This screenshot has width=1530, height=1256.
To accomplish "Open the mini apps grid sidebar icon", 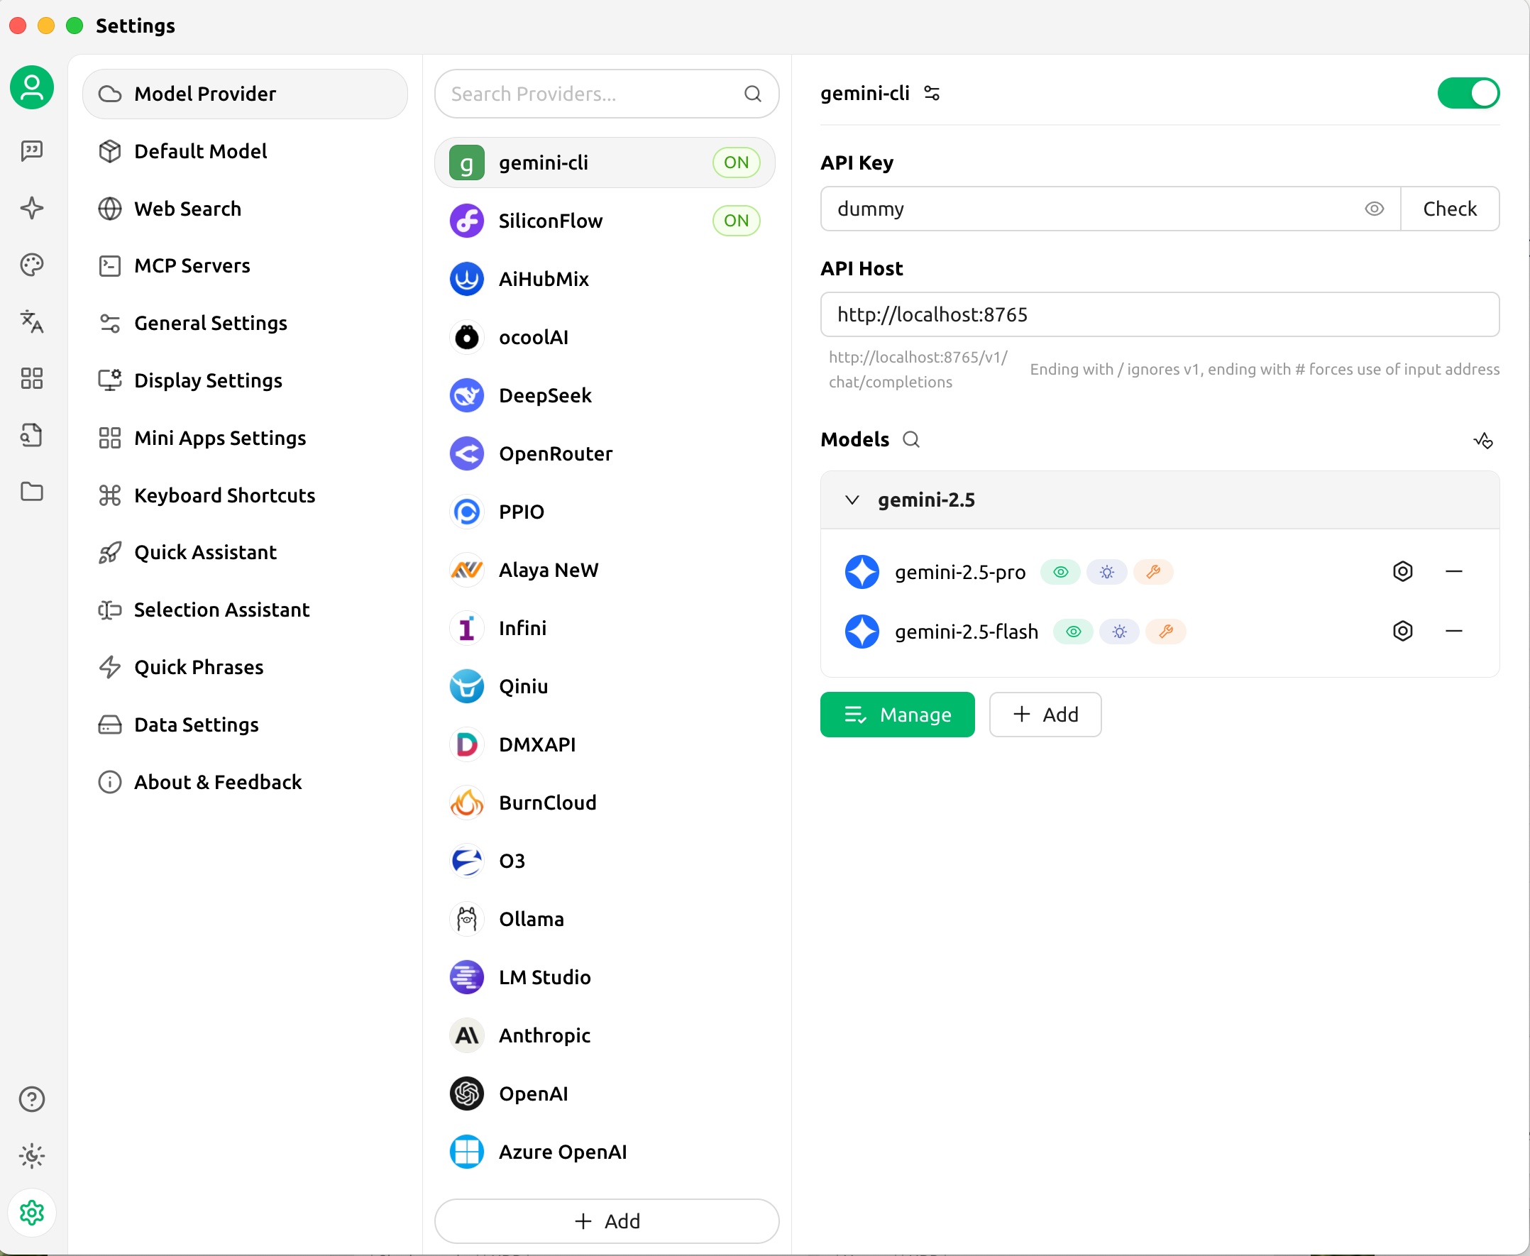I will coord(32,378).
